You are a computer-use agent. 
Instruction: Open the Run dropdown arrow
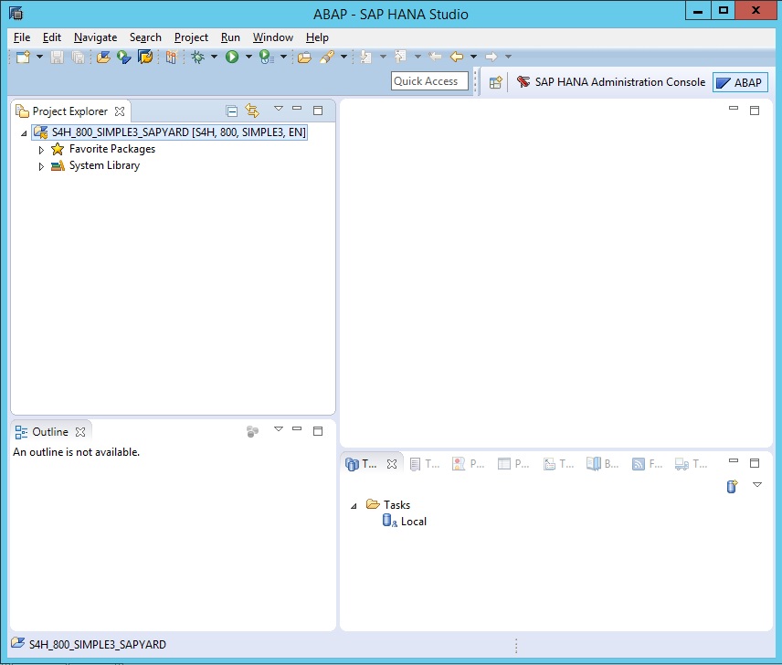tap(248, 57)
